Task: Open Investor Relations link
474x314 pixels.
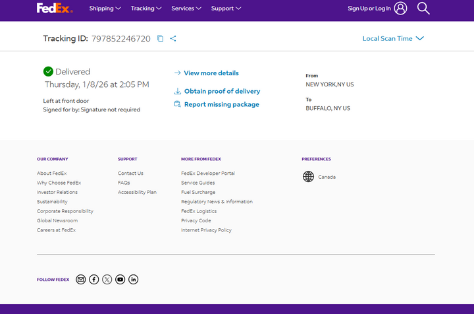Action: tap(57, 192)
